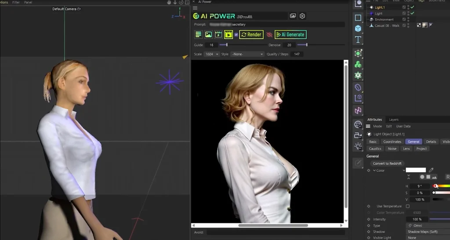
Task: Toggle the layer square for Light.1
Action: point(404,7)
